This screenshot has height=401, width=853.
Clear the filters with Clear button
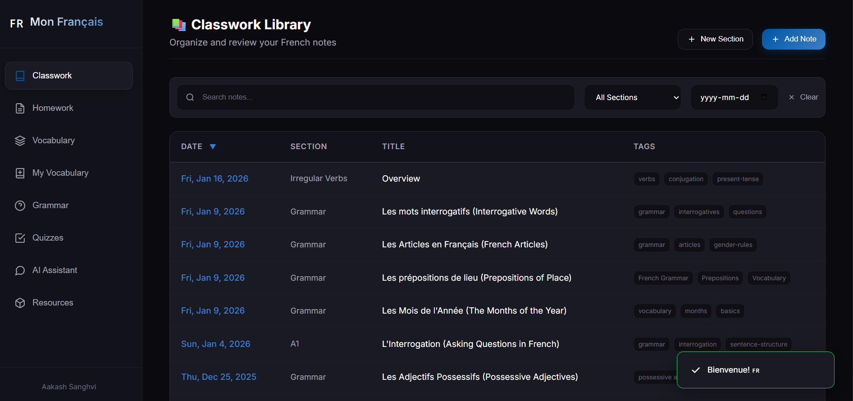803,97
